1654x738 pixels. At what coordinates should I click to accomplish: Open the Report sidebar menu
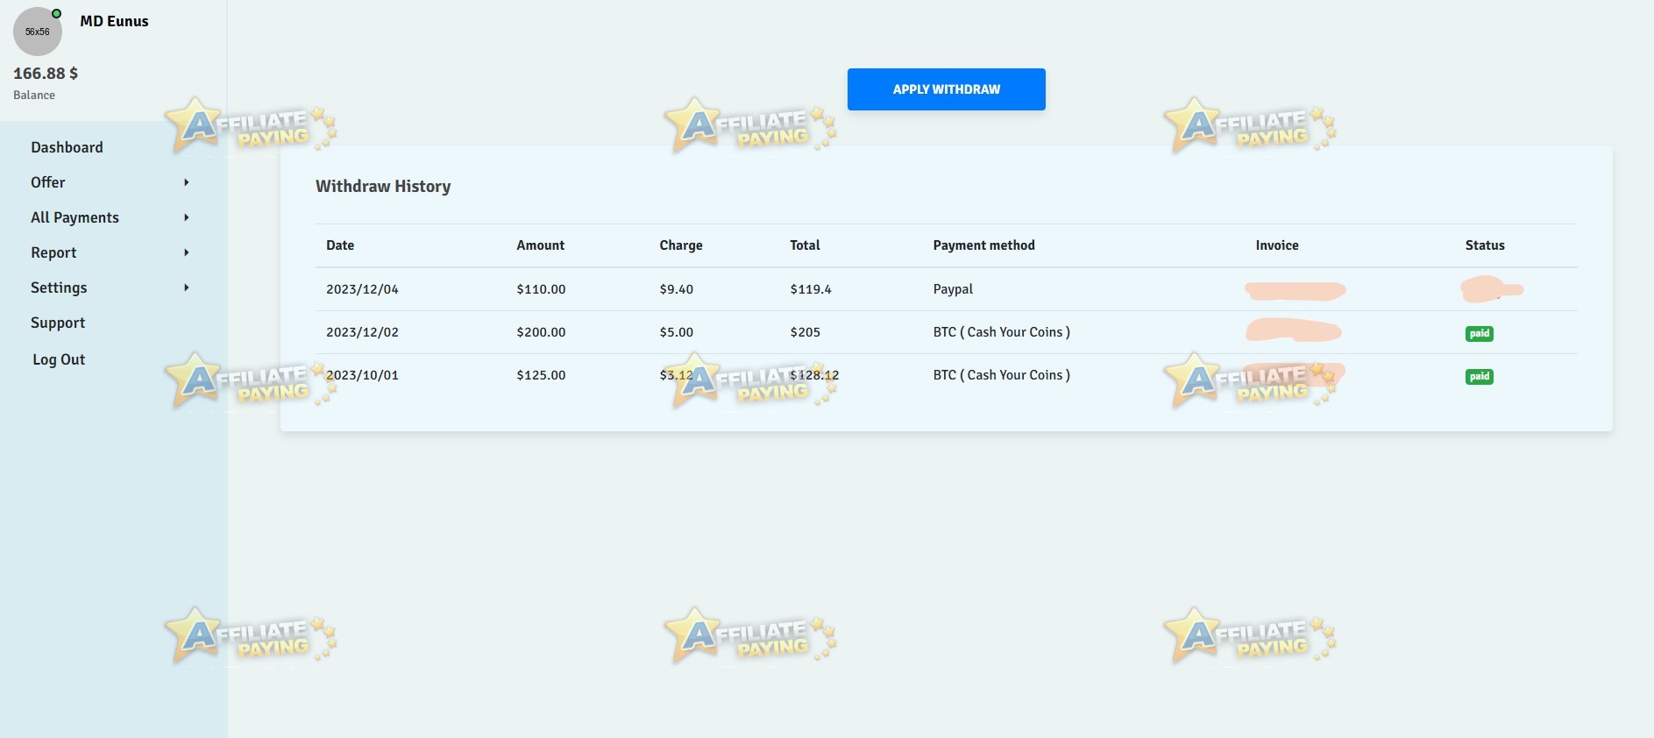tap(53, 252)
